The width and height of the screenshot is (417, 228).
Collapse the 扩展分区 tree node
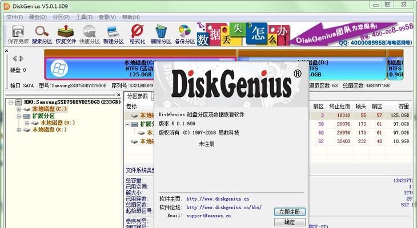(x=19, y=116)
